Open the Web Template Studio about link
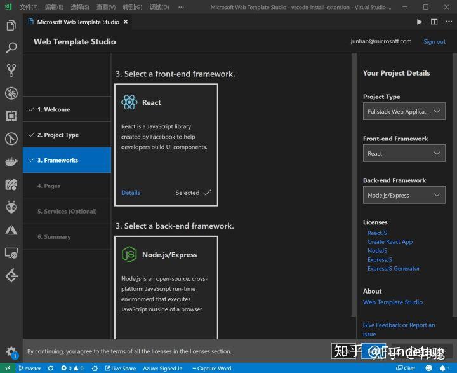The width and height of the screenshot is (457, 373). tap(393, 302)
